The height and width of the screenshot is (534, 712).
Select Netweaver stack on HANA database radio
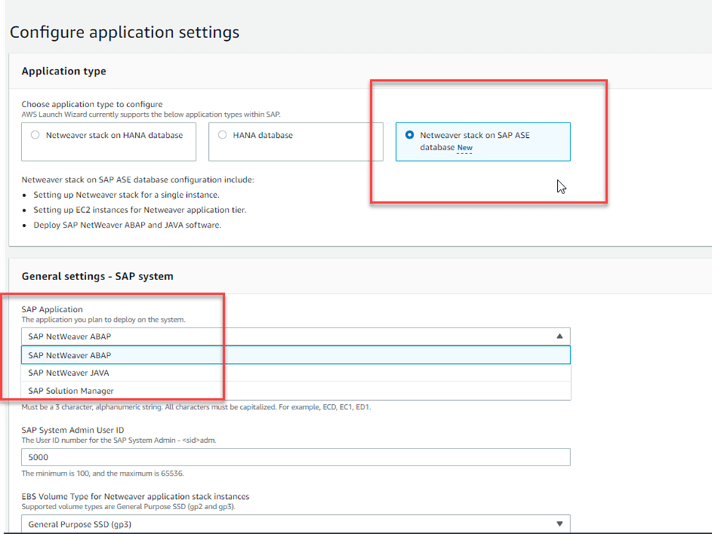point(35,135)
